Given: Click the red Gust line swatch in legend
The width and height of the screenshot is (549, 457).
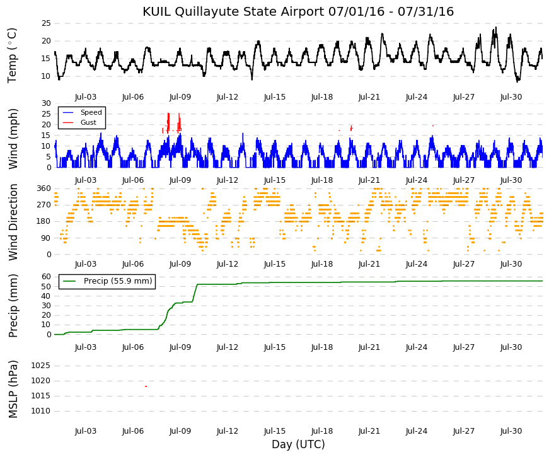Looking at the screenshot, I should [x=68, y=122].
